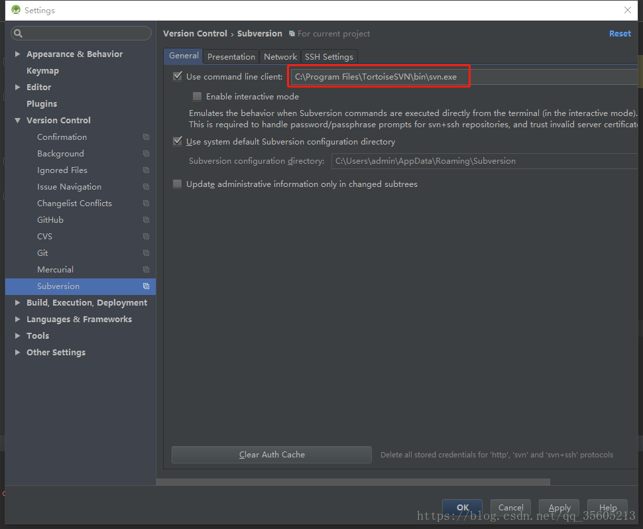Enable interactive mode checkbox
The width and height of the screenshot is (643, 529).
click(198, 96)
